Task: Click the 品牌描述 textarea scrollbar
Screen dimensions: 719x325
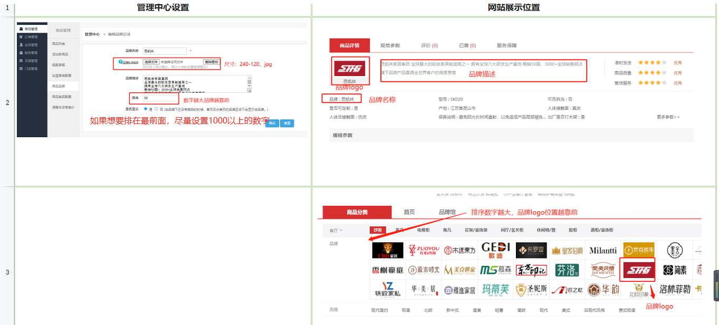Action: [x=250, y=83]
